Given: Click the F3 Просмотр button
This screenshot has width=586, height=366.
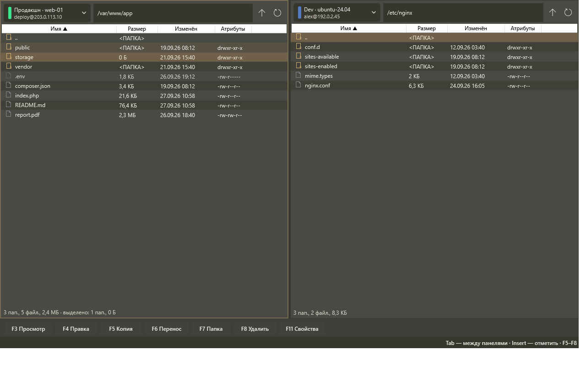Looking at the screenshot, I should (28, 329).
